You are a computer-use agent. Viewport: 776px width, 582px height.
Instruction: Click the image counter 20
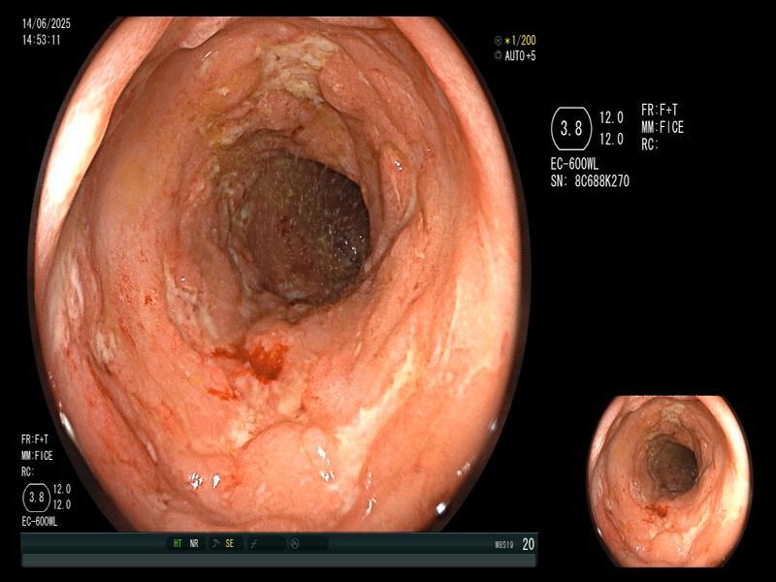(528, 544)
